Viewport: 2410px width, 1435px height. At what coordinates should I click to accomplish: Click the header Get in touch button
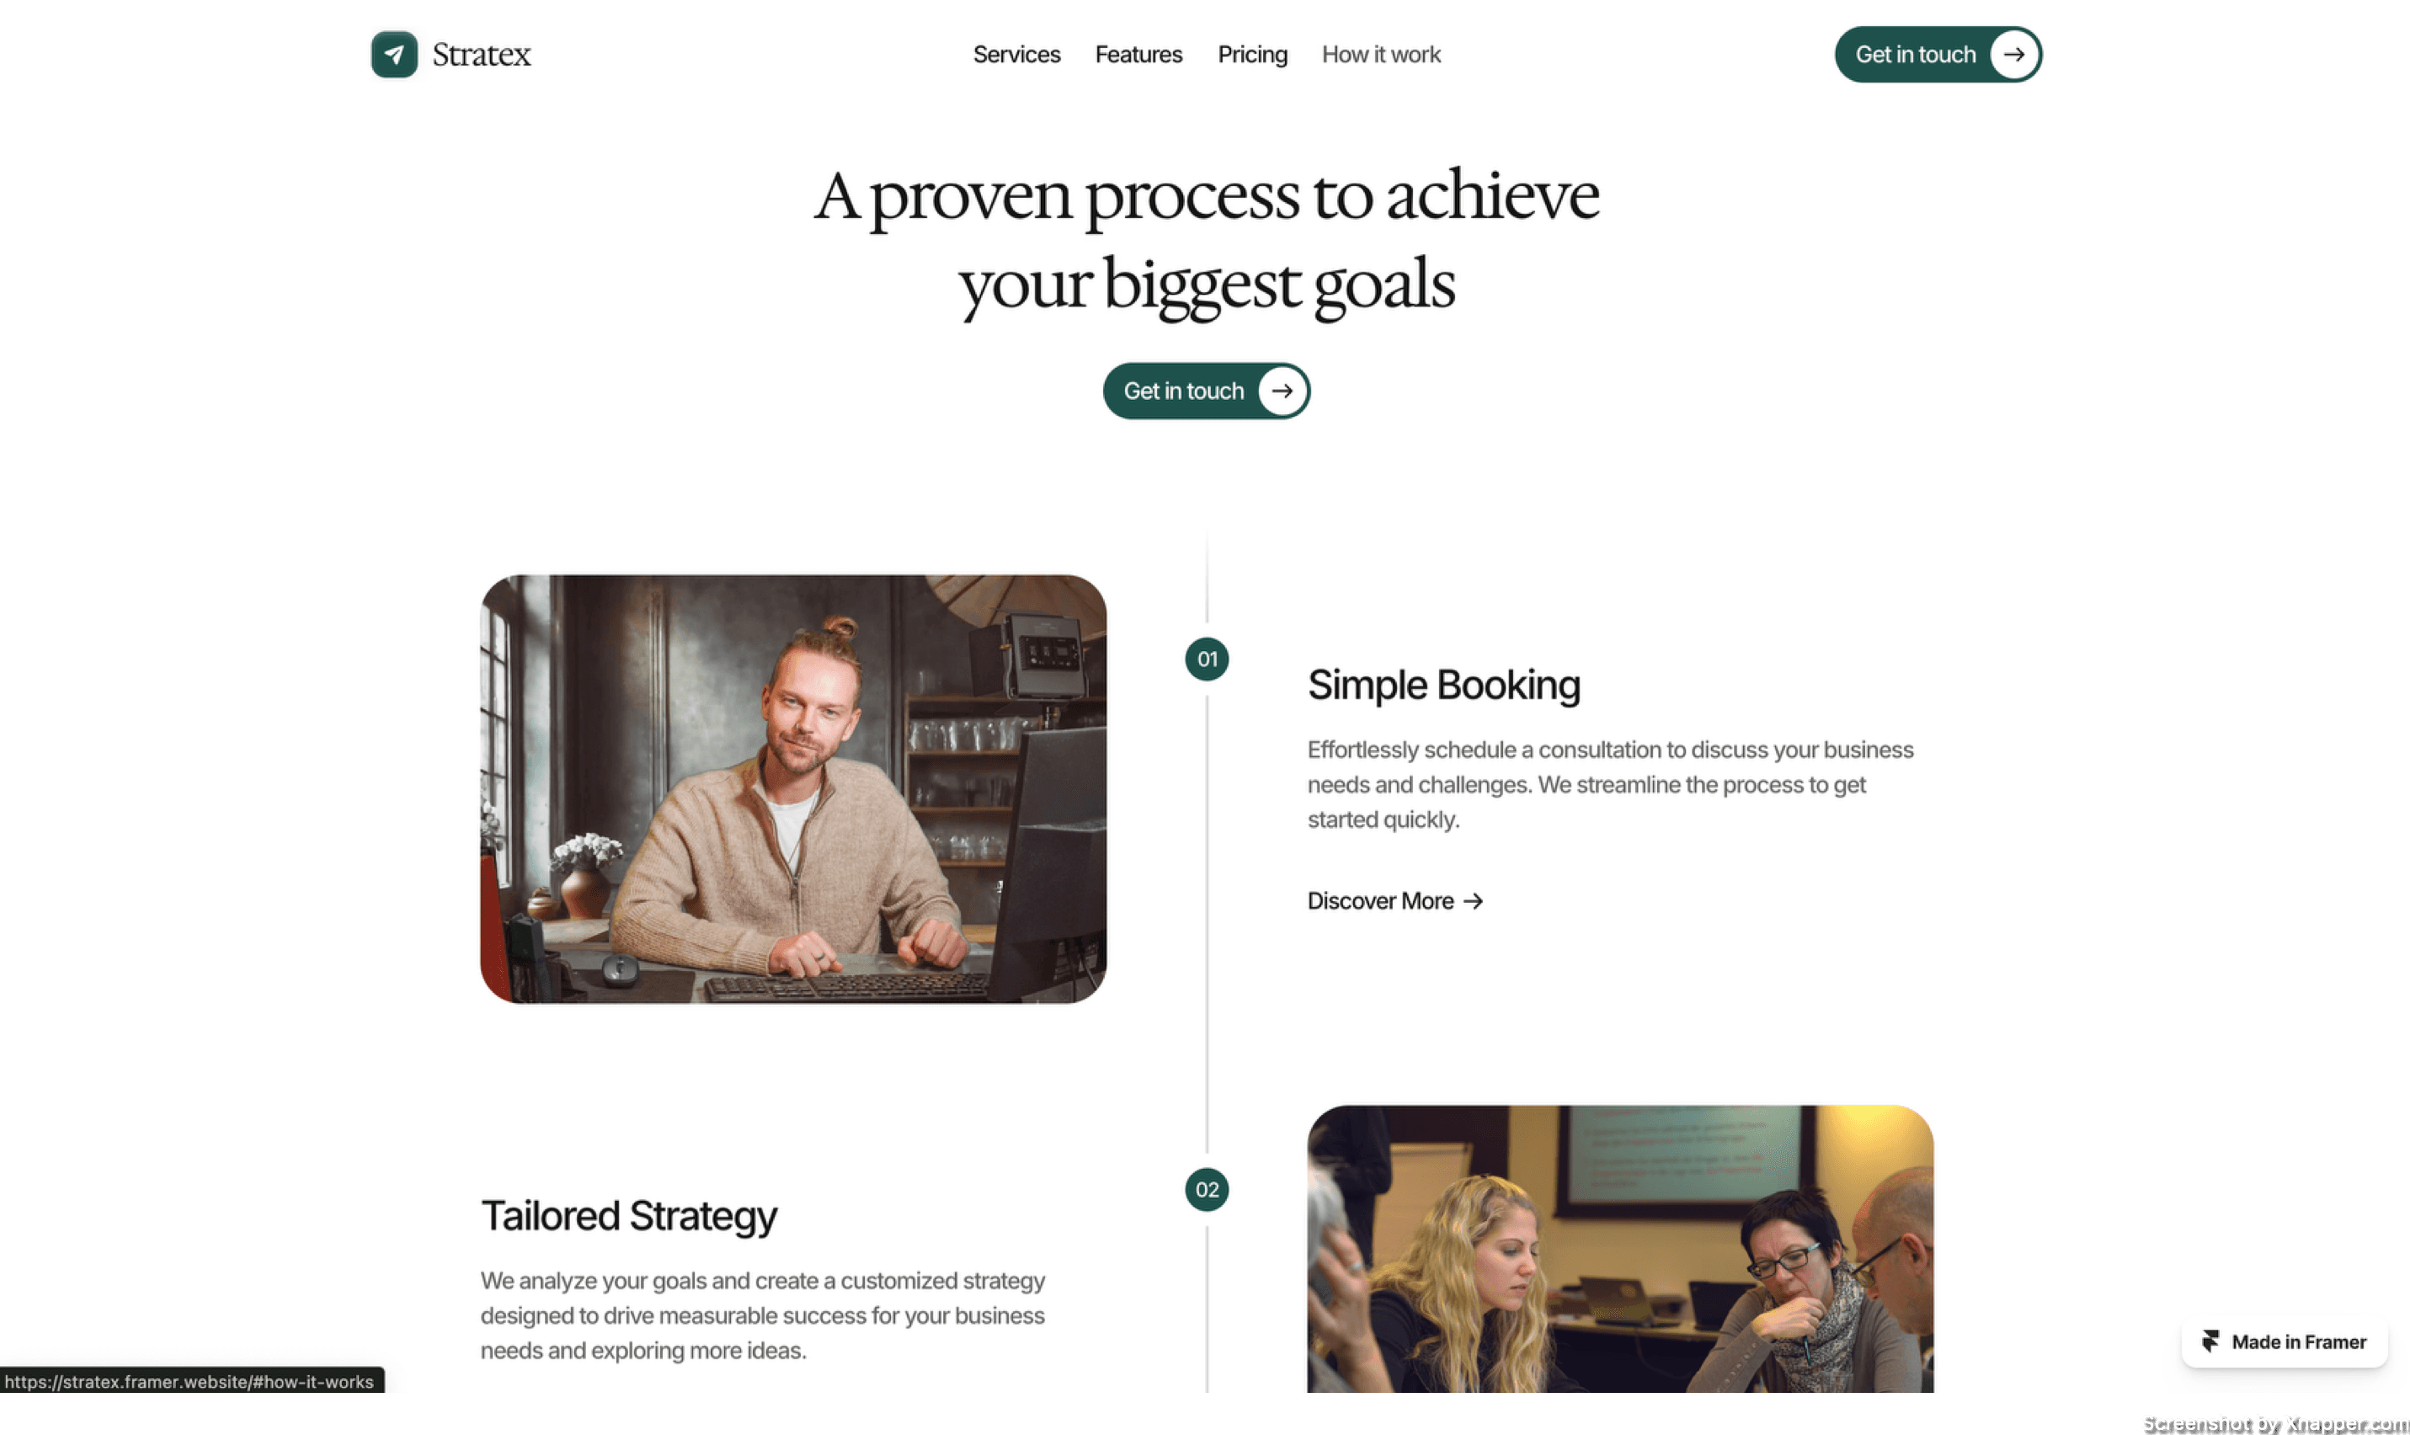pos(1938,54)
